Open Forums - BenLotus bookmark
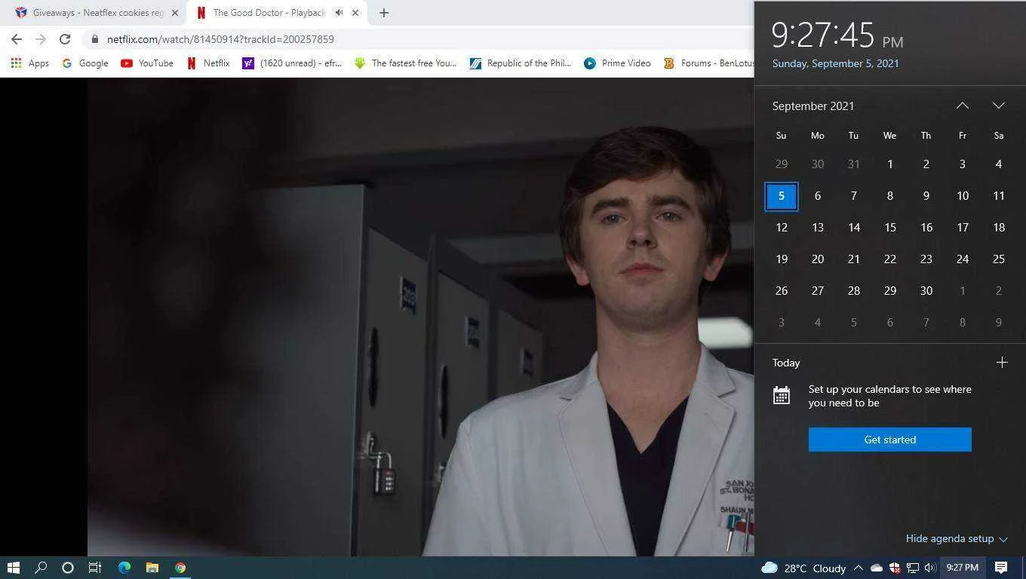The height and width of the screenshot is (579, 1026). click(708, 63)
